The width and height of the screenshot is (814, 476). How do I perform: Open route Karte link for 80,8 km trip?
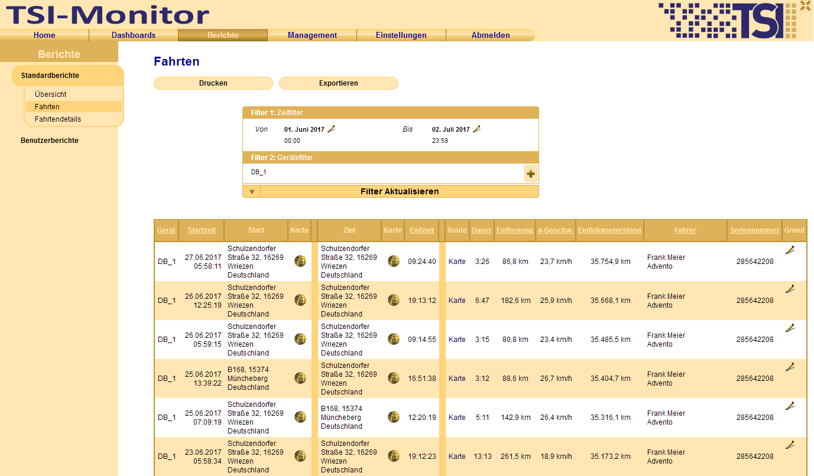pyautogui.click(x=457, y=340)
